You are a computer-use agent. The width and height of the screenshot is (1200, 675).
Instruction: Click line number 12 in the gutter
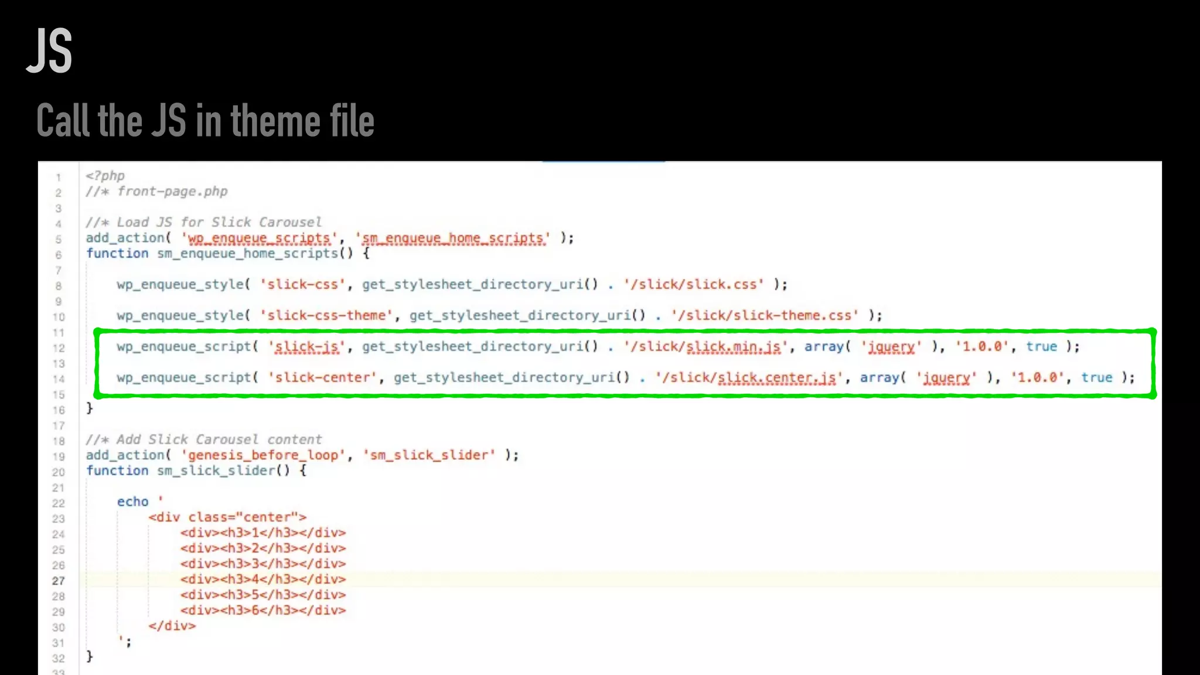pyautogui.click(x=59, y=348)
